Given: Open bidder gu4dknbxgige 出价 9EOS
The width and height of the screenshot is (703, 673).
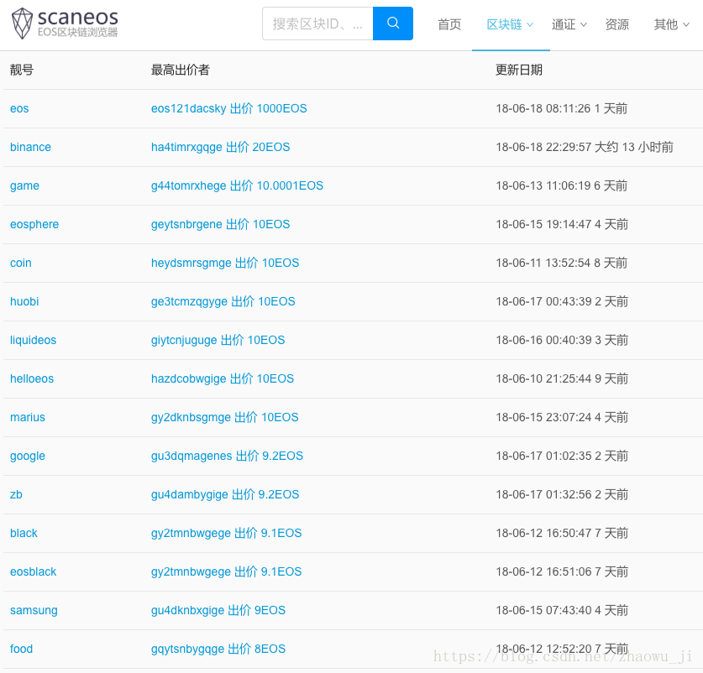Looking at the screenshot, I should click(218, 610).
